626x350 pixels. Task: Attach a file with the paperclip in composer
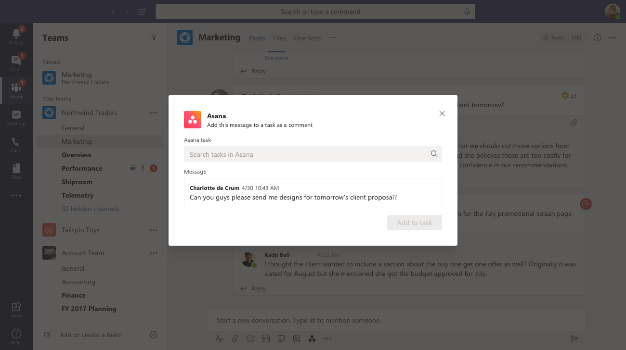pos(235,338)
